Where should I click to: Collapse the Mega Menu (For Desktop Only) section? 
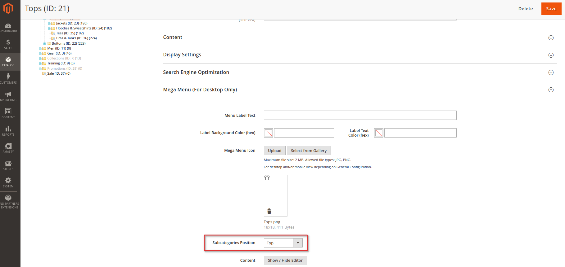(551, 90)
